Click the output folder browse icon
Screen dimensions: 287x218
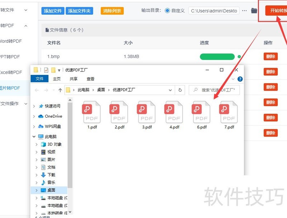click(254, 11)
